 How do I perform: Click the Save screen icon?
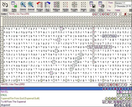click(x=92, y=5)
